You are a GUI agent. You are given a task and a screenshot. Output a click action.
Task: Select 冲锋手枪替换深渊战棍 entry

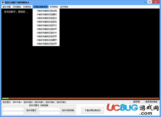[x=46, y=11]
